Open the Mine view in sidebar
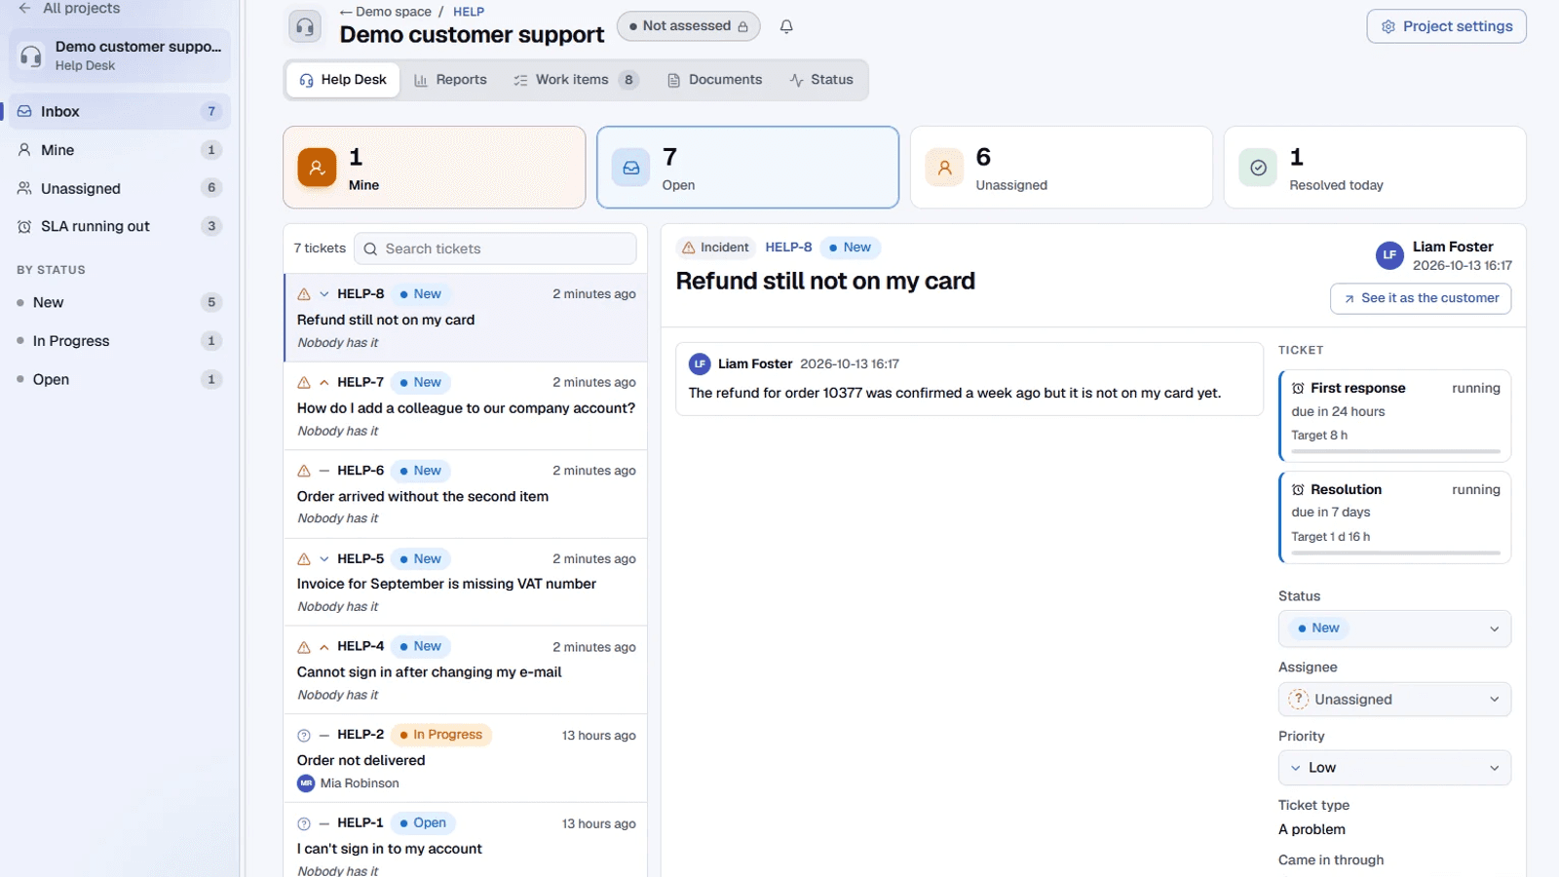 click(119, 150)
